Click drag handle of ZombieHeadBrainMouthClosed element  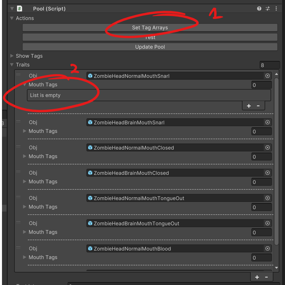point(18,172)
